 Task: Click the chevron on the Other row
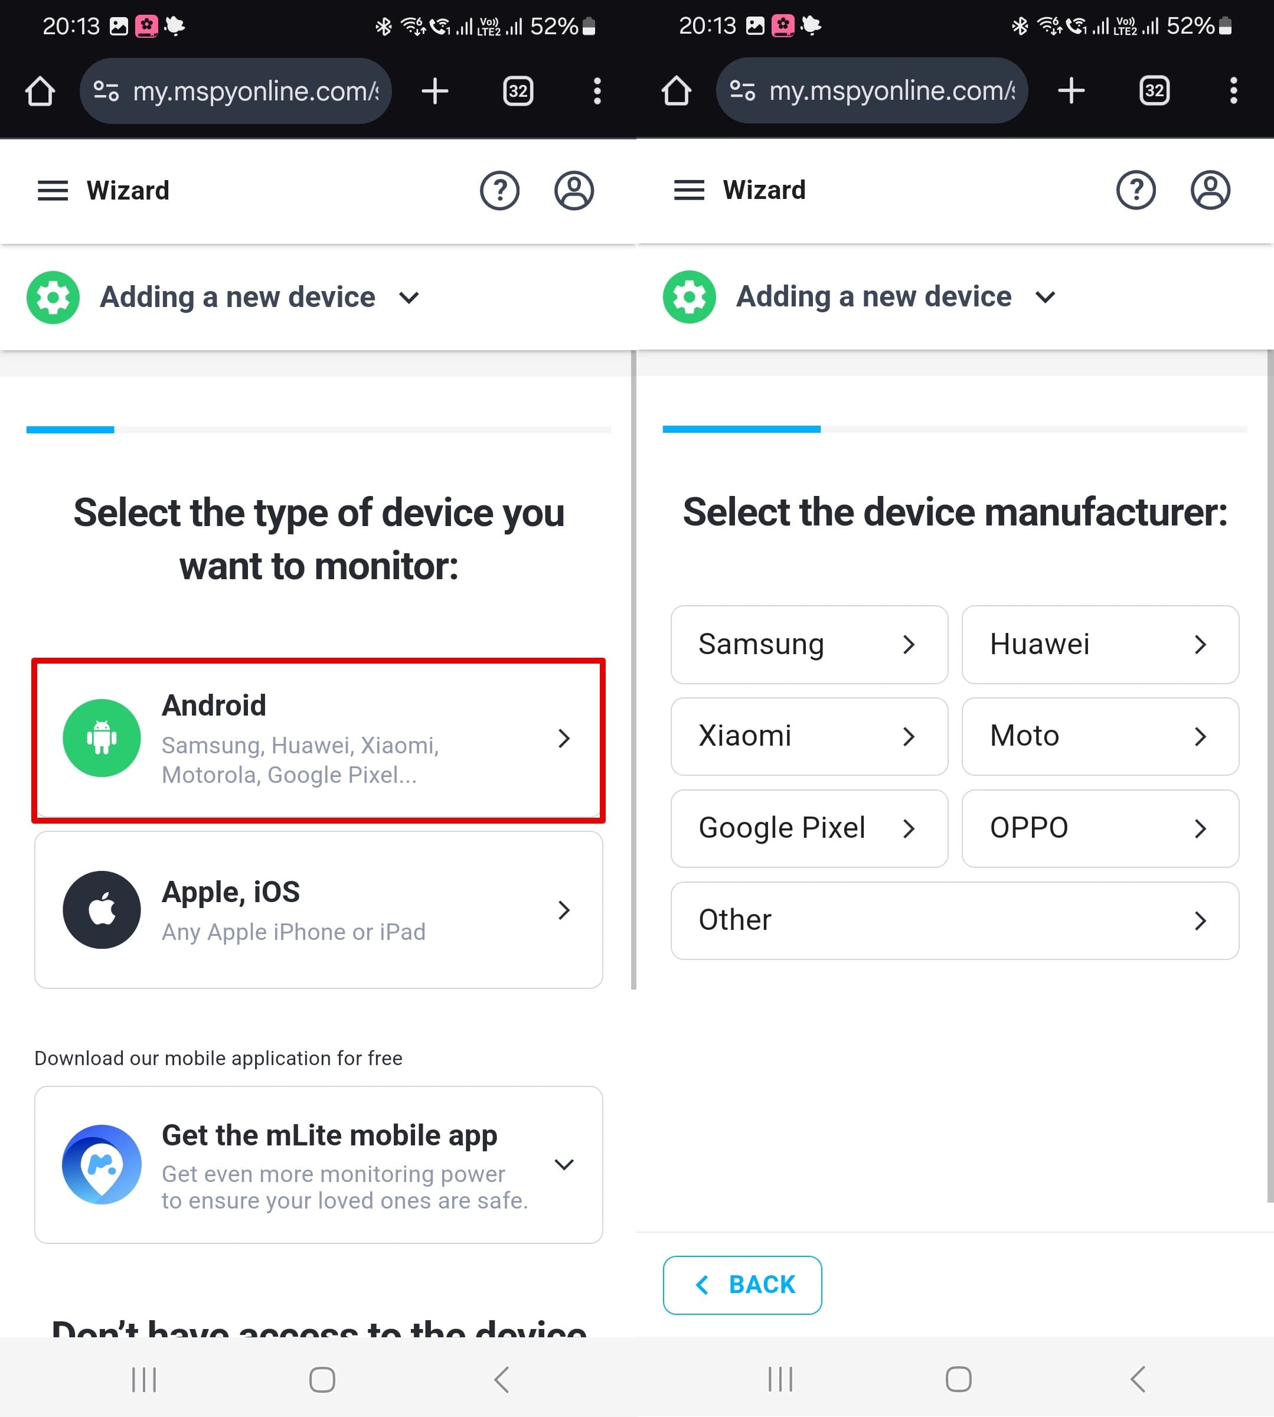point(1201,920)
